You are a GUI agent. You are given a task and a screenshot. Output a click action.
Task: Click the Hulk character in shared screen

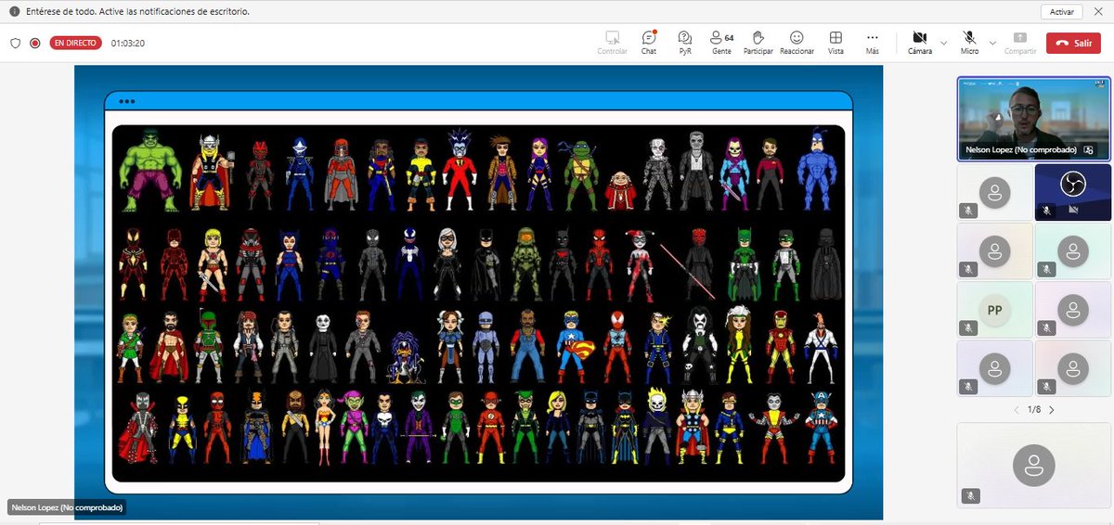pos(146,170)
